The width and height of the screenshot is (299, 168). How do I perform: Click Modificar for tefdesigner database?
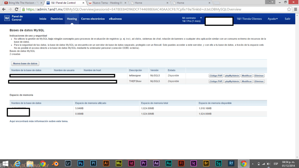247,76
